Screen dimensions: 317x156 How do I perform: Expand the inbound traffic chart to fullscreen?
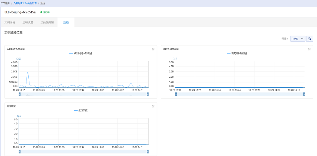click(153, 49)
